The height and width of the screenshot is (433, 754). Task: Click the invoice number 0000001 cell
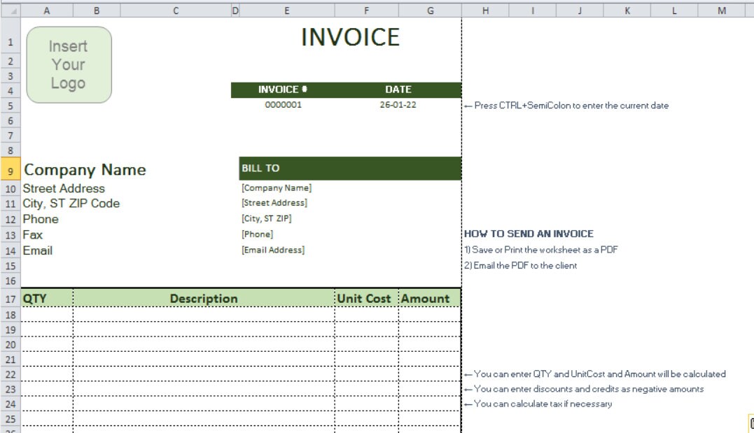coord(284,105)
